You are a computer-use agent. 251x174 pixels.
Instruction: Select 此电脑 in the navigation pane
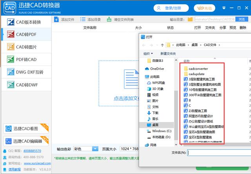point(152,77)
